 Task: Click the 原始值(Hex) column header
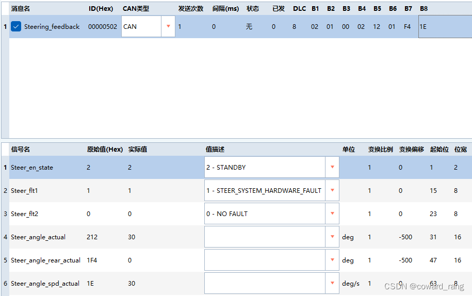(105, 149)
